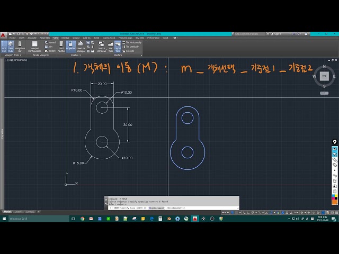Open the Windows Start menu
This screenshot has width=339, height=254.
coord(4,219)
